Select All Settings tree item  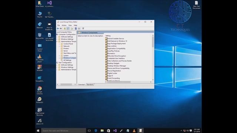pyautogui.click(x=67, y=60)
